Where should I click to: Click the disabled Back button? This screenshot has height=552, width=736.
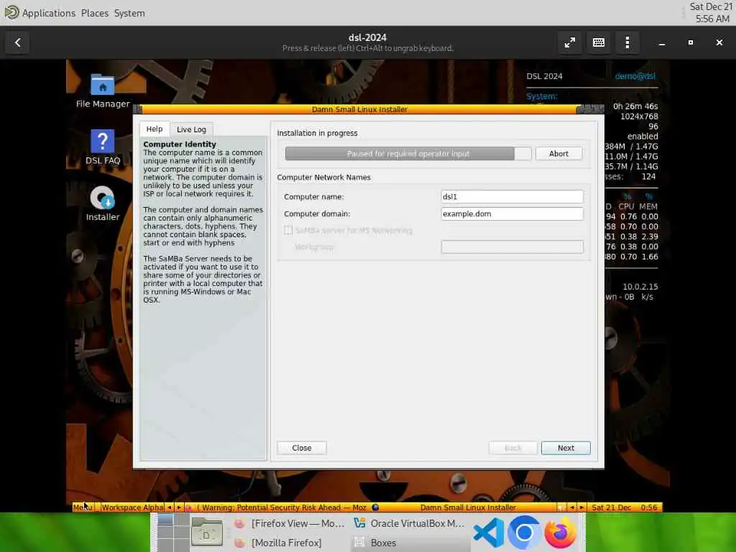pos(512,448)
